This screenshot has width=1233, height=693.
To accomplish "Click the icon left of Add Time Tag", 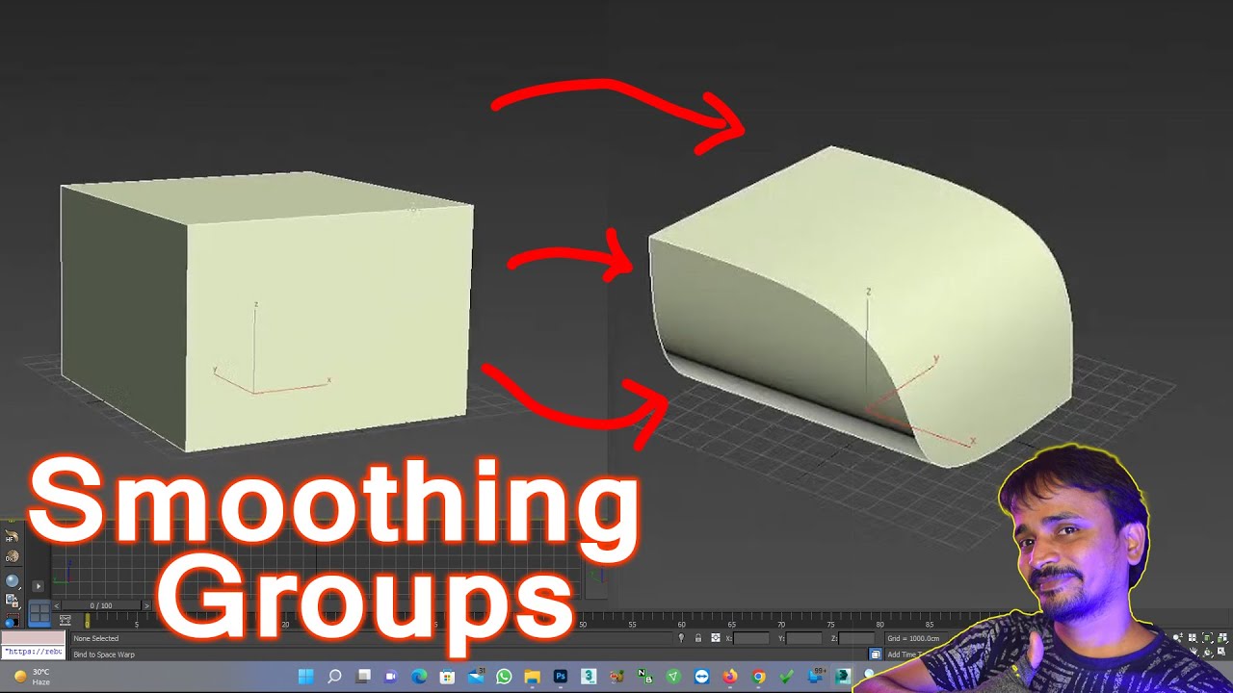I will pyautogui.click(x=876, y=654).
